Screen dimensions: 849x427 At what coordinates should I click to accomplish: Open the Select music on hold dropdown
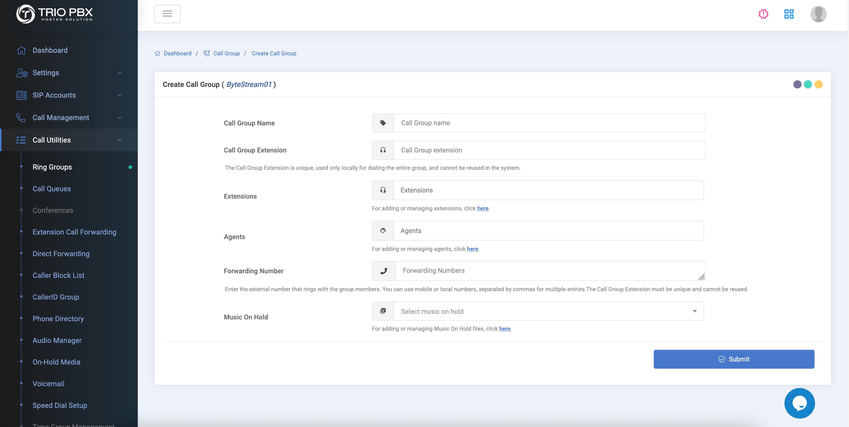(549, 311)
